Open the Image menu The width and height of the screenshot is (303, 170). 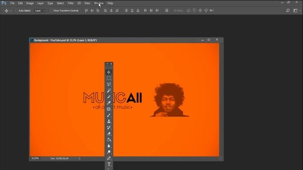coord(30,3)
